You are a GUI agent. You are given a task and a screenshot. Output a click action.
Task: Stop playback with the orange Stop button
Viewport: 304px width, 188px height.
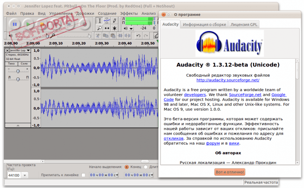tap(42, 24)
